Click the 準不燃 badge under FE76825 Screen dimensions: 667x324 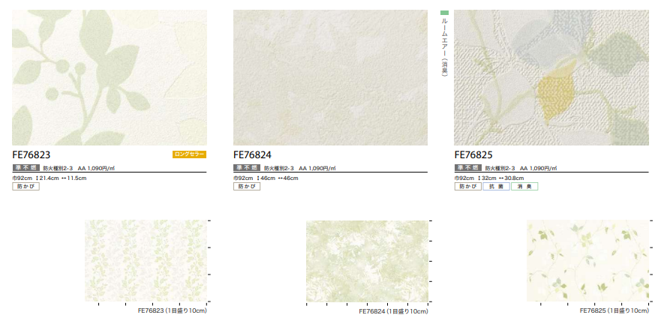(x=467, y=168)
